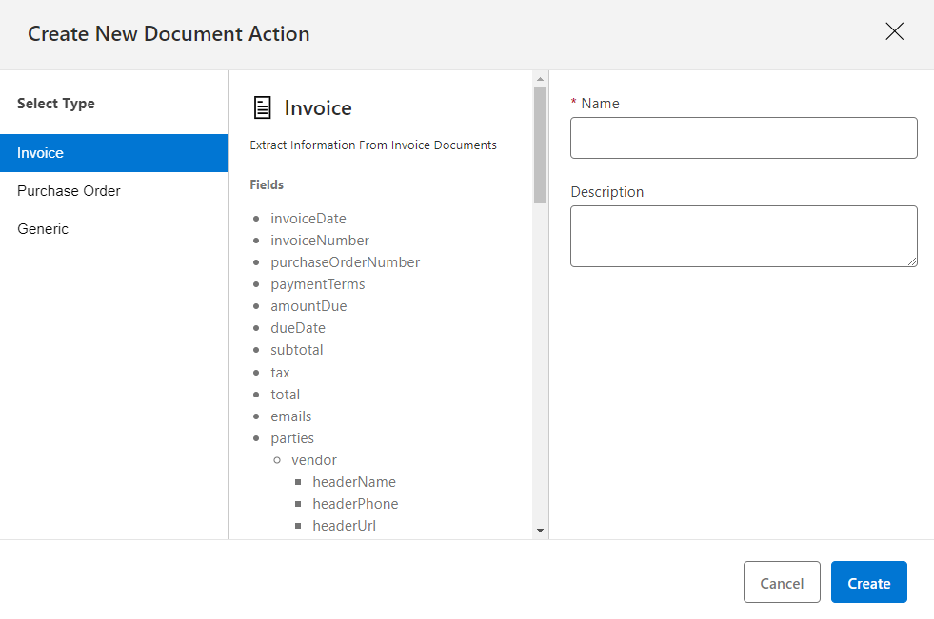Close the Create New Document Action dialog
This screenshot has width=934, height=619.
pyautogui.click(x=894, y=31)
